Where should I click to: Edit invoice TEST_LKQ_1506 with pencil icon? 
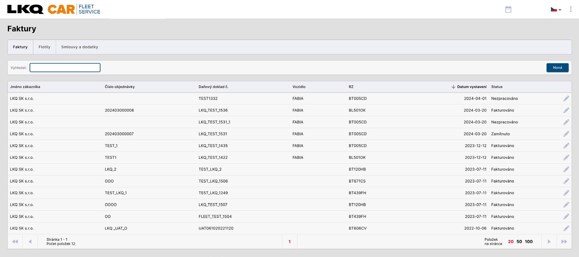(566, 181)
